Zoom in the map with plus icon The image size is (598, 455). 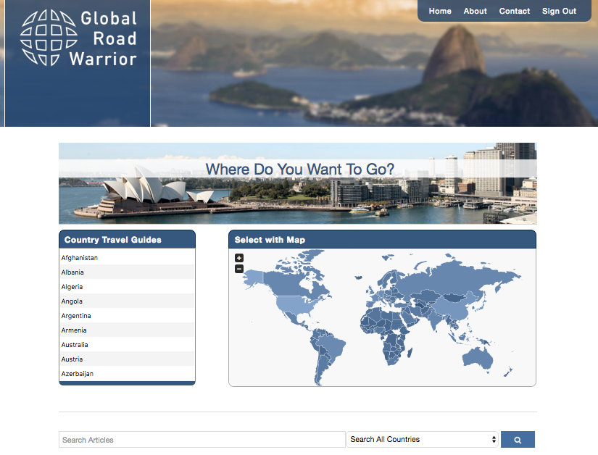(239, 258)
